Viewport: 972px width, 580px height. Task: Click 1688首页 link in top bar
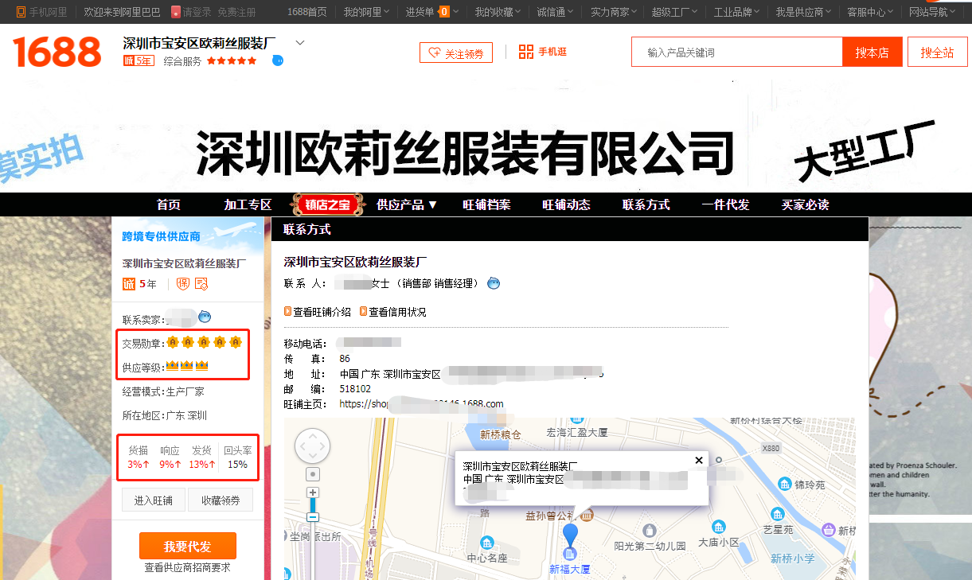pyautogui.click(x=307, y=12)
